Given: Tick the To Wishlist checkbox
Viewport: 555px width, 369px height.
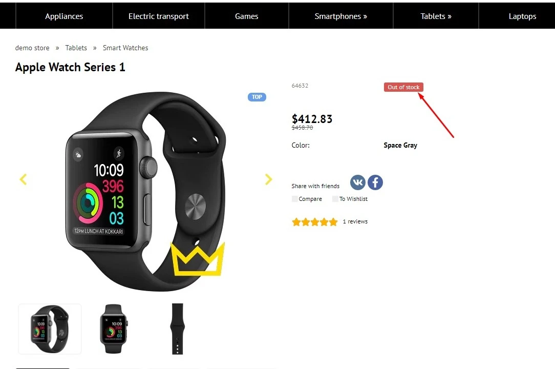Looking at the screenshot, I should [x=335, y=199].
